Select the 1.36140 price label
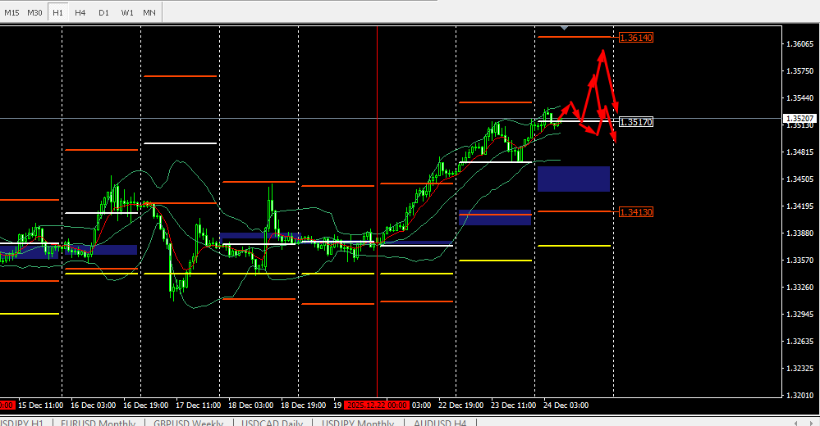Screen dimensions: 820x426 click(x=636, y=38)
